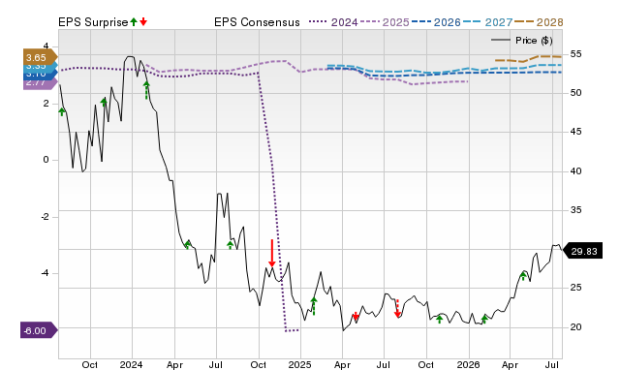
Task: Click the EPS Consensus legend label
Action: [x=257, y=22]
